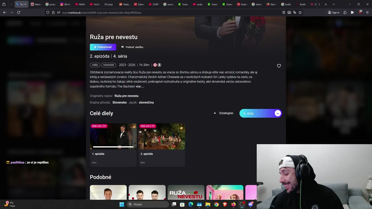Reload the page with refresh icon
The width and height of the screenshot is (372, 209).
point(19,12)
